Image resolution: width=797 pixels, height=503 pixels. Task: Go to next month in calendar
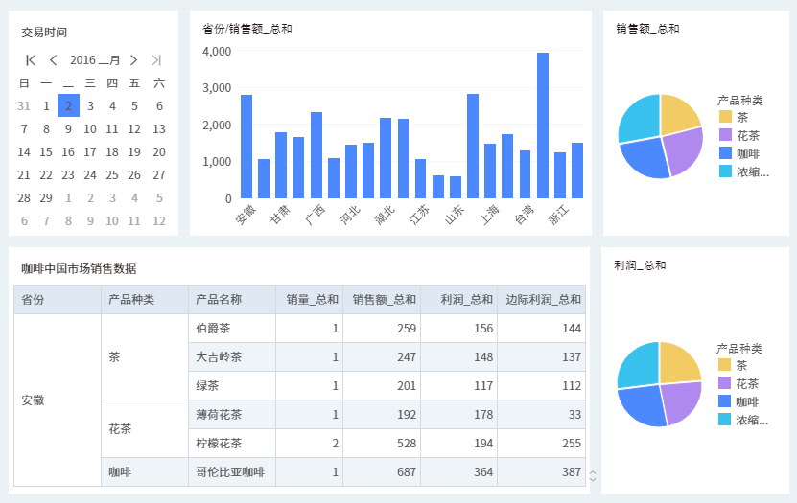(x=133, y=60)
